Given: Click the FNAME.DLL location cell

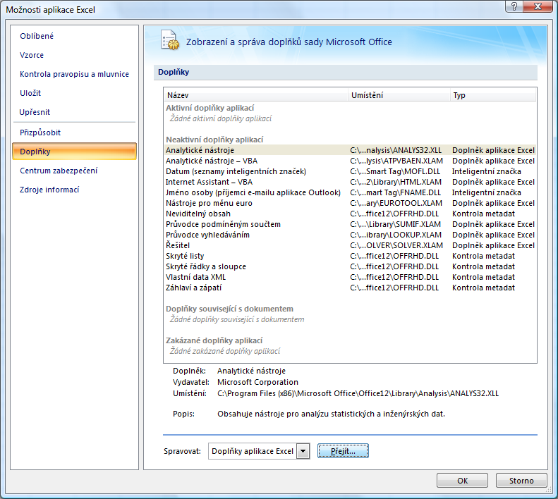Looking at the screenshot, I should (395, 192).
